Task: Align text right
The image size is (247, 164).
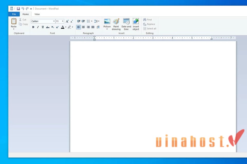Action: pos(88,27)
